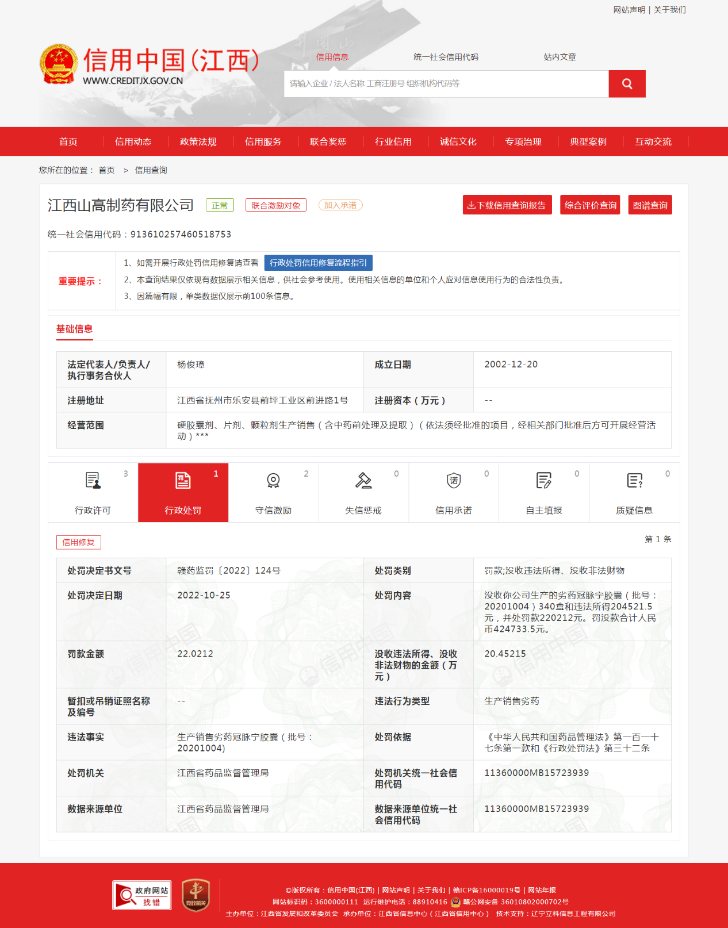Click the 信用承诺 shield icon
728x928 pixels.
pyautogui.click(x=454, y=480)
